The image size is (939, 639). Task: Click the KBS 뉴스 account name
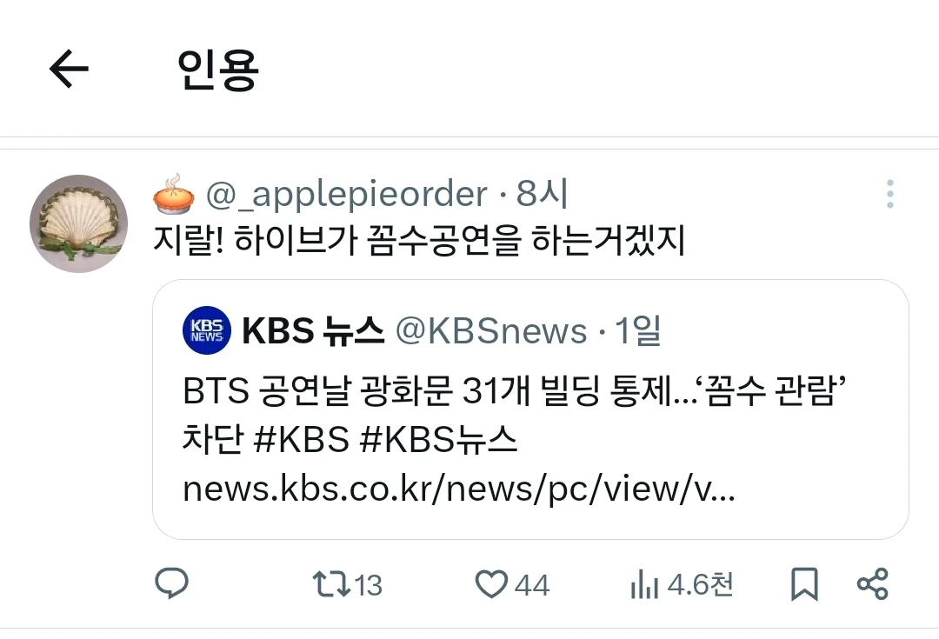point(313,330)
